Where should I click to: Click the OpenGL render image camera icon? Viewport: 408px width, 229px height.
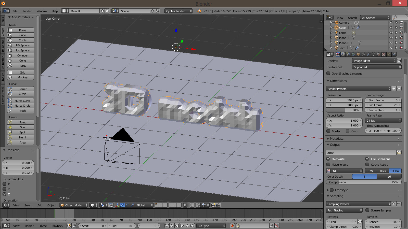[213, 205]
